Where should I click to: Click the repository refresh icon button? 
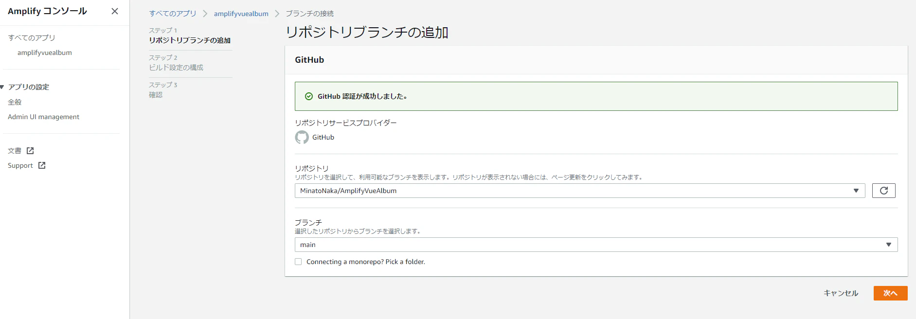pos(884,191)
